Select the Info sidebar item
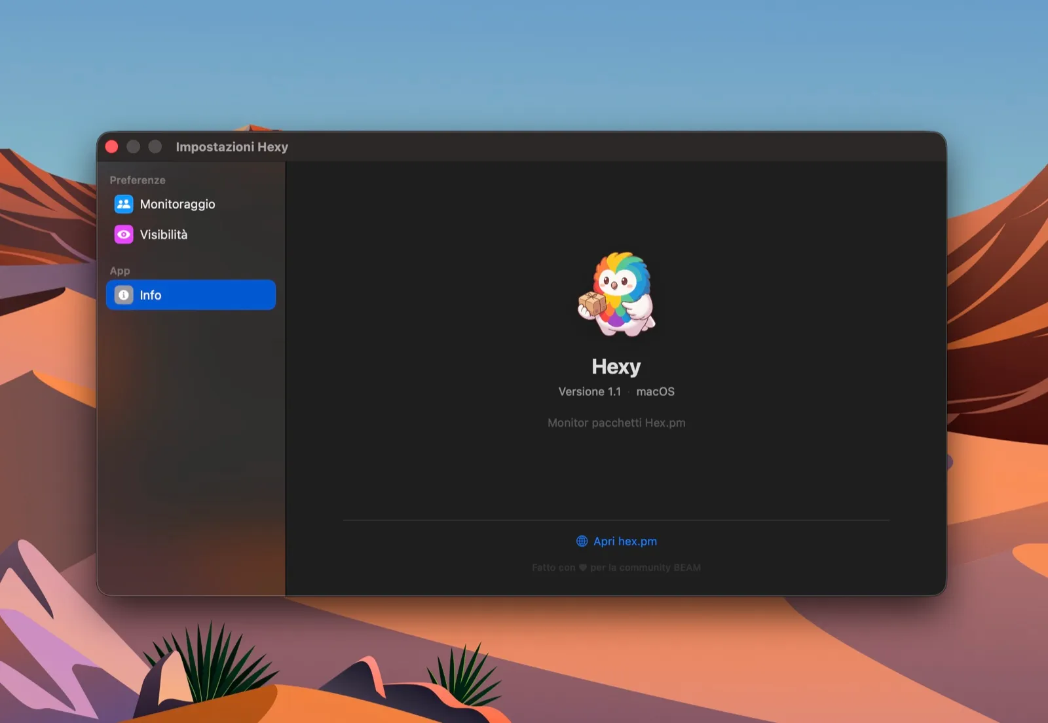Viewport: 1048px width, 723px height. click(x=191, y=295)
